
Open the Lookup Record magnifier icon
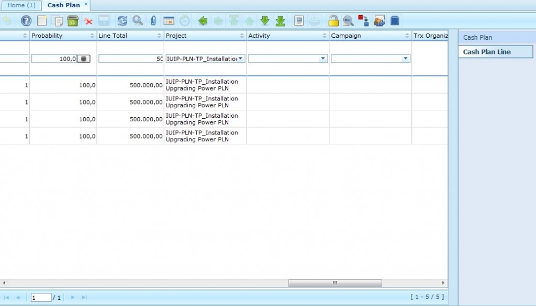138,21
